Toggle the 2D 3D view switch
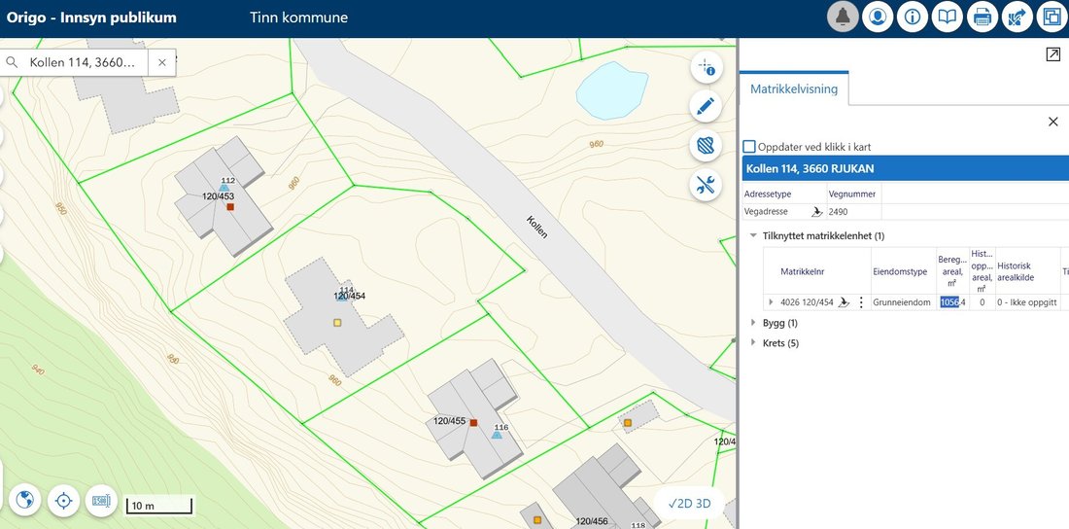Screen dimensions: 1069x529 (x=689, y=504)
